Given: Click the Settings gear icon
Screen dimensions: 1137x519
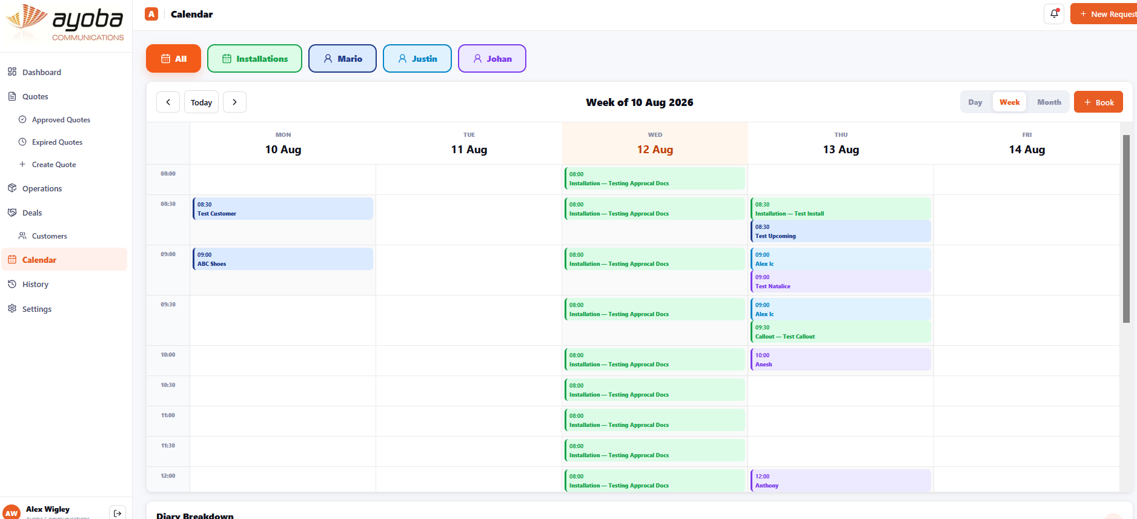Looking at the screenshot, I should pos(12,309).
